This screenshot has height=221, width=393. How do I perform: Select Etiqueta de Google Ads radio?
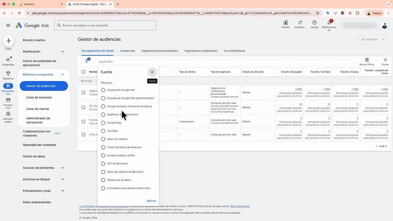coord(103,90)
